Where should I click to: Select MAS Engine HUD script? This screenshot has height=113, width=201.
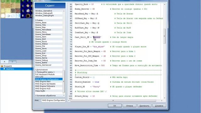(49, 89)
